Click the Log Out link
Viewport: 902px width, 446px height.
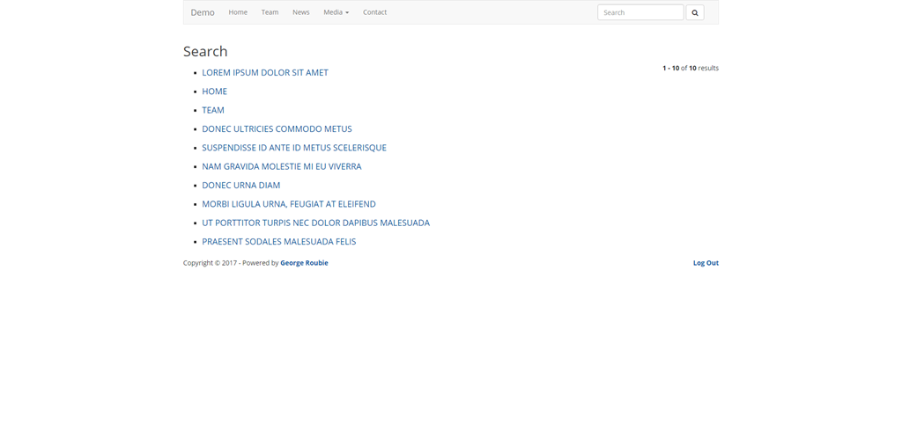pos(705,263)
